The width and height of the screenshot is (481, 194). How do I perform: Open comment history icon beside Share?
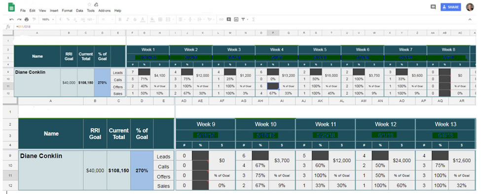tap(433, 7)
